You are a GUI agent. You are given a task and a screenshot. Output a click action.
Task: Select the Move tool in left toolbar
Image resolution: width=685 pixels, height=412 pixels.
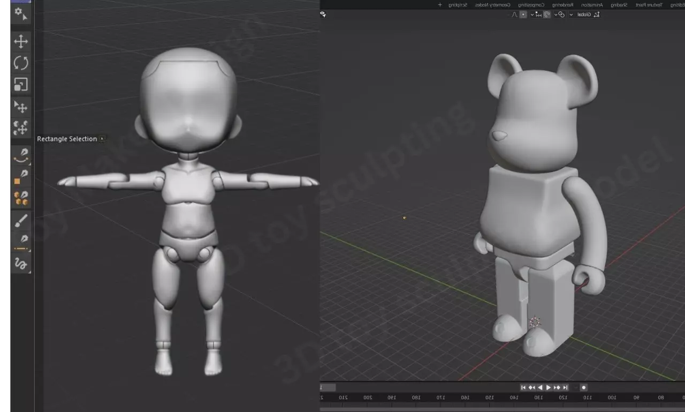coord(21,42)
